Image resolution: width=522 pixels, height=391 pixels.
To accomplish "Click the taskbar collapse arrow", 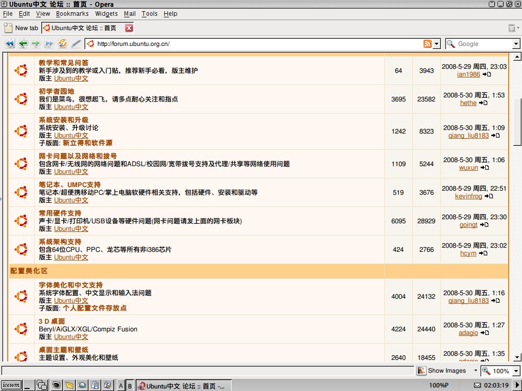I will point(518,385).
